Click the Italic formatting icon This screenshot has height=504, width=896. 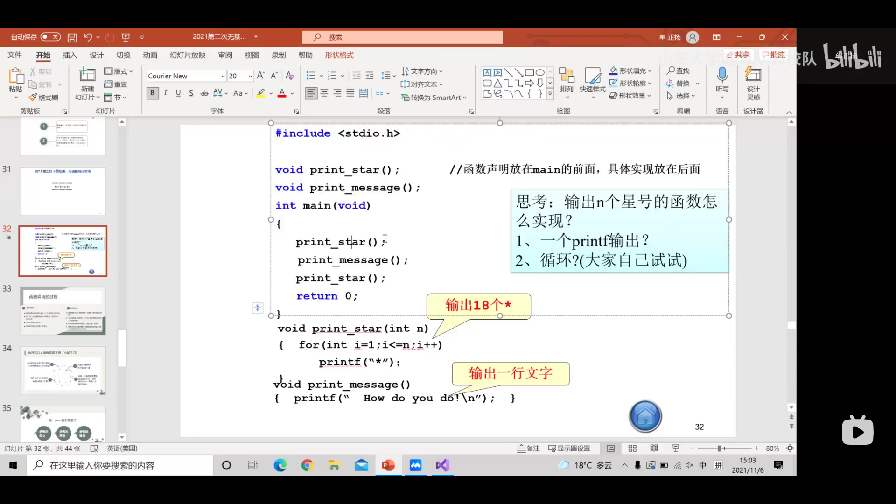pos(166,93)
